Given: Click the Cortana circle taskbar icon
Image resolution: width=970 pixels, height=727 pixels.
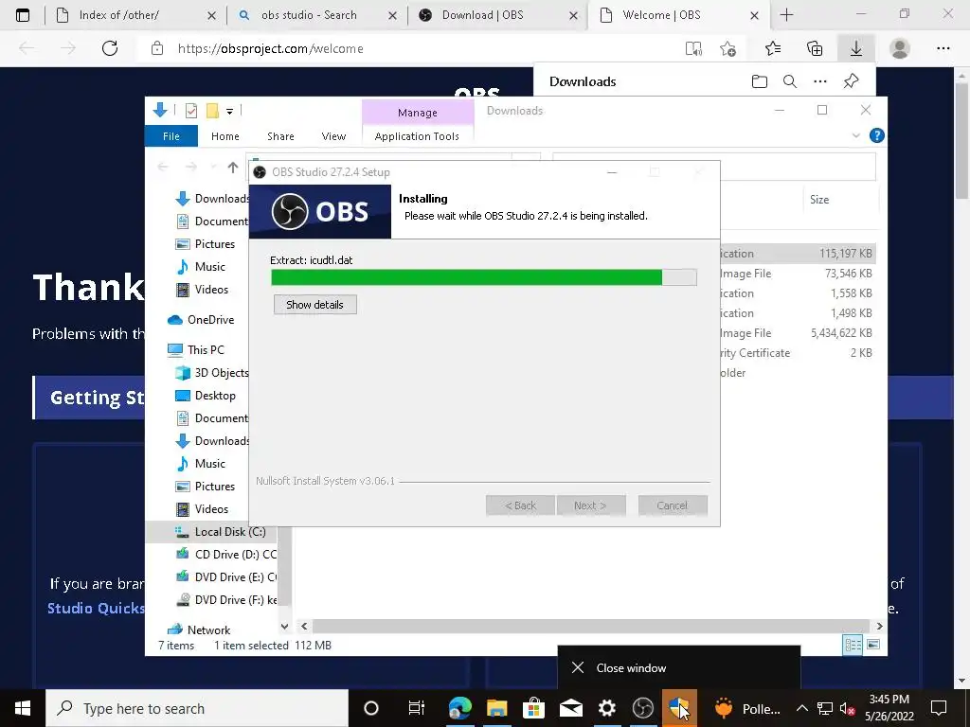Looking at the screenshot, I should 371,708.
